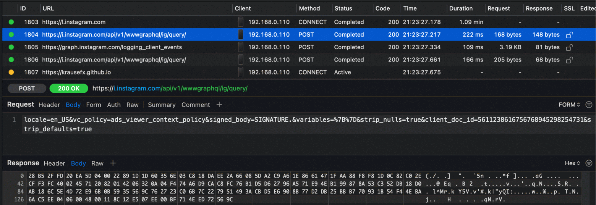Screen dimensions: 596x205
Task: Switch to the request Header tab
Action: [49, 105]
